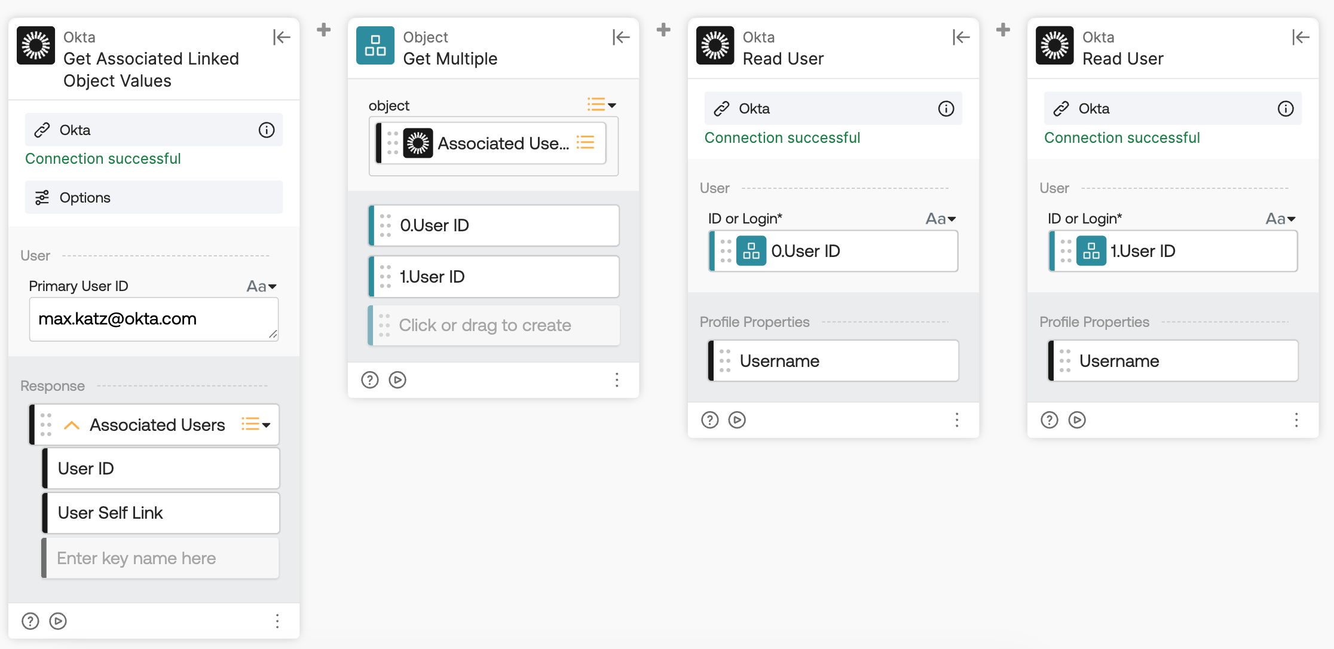Open help for the 1.User ID Read User card
The width and height of the screenshot is (1334, 649).
tap(1050, 420)
